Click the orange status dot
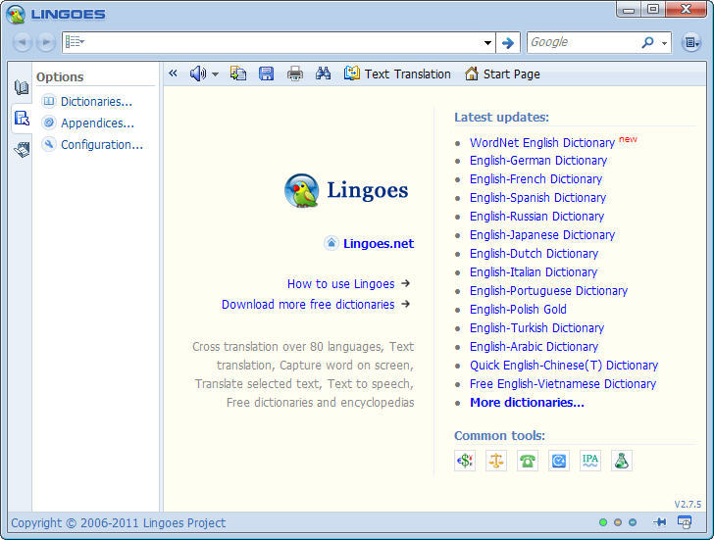This screenshot has height=540, width=714. 618,522
